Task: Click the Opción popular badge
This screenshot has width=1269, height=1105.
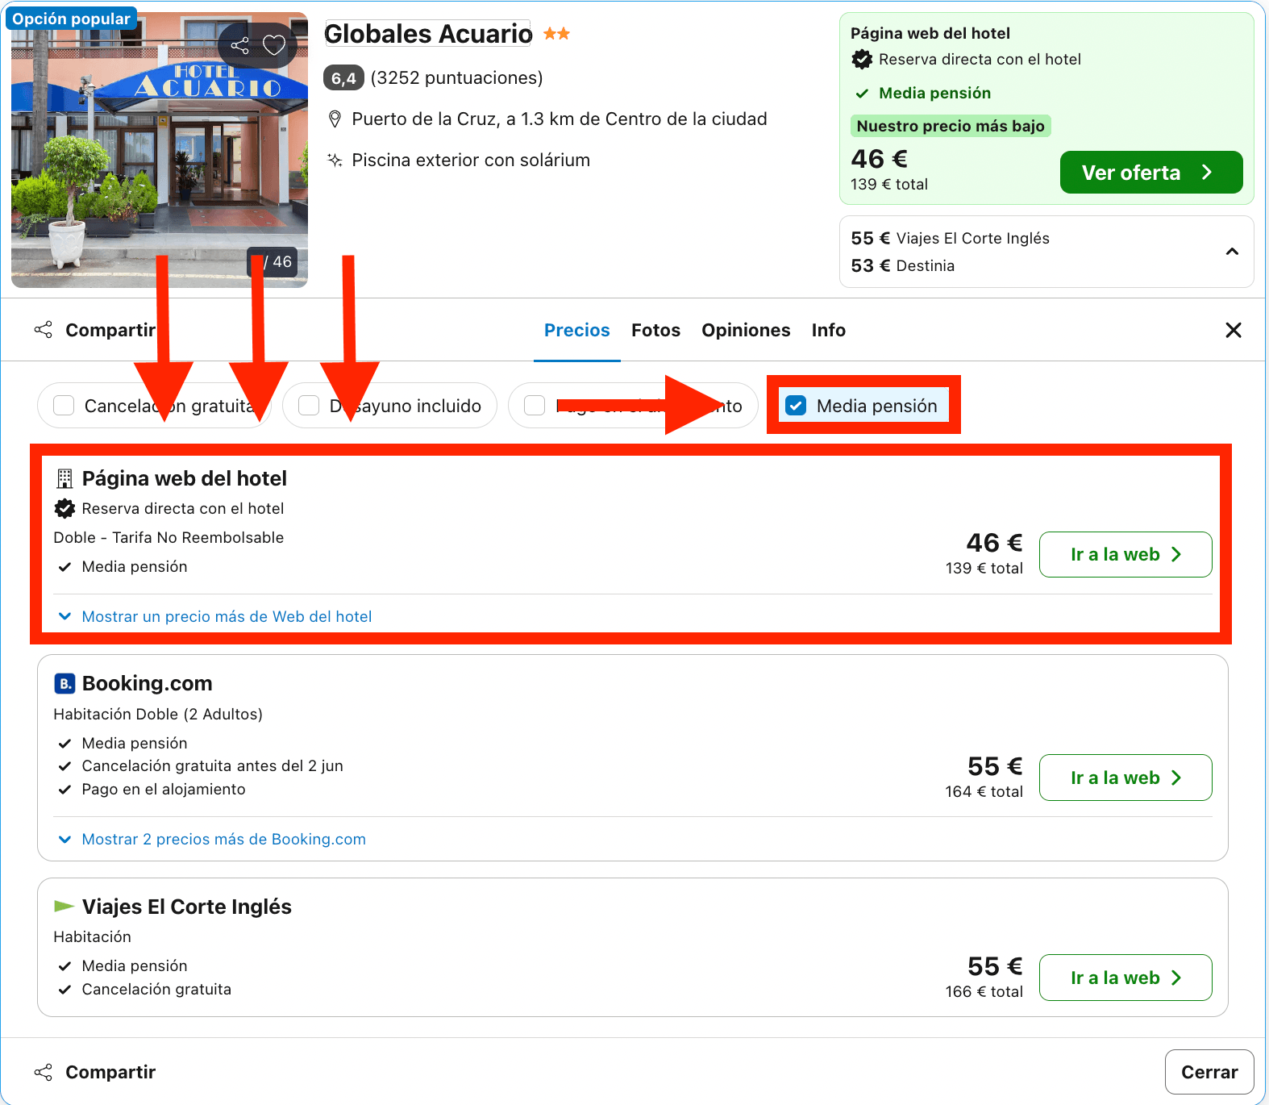Action: (71, 19)
